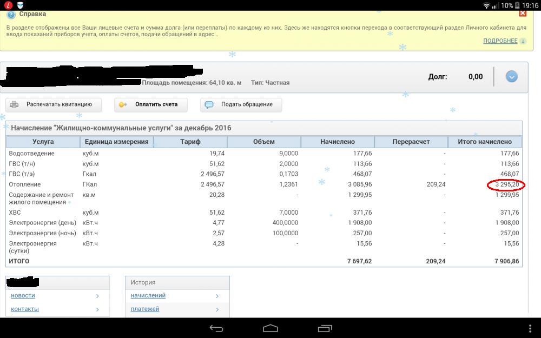
Task: Open the ПОДРОБНЕЕ link in help box
Action: (500, 41)
